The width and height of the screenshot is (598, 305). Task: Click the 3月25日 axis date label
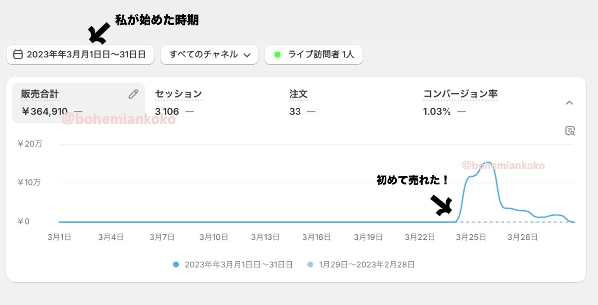click(x=471, y=237)
